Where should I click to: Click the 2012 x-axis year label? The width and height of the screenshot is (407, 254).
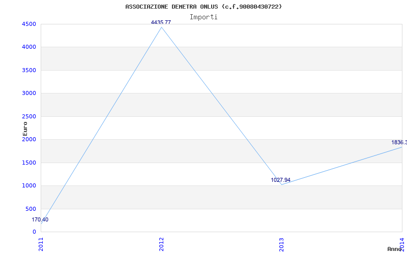(x=161, y=244)
